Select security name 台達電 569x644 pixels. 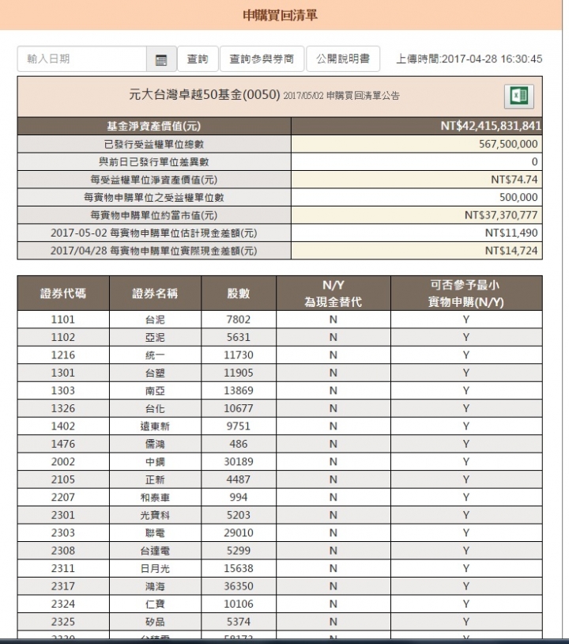point(155,551)
